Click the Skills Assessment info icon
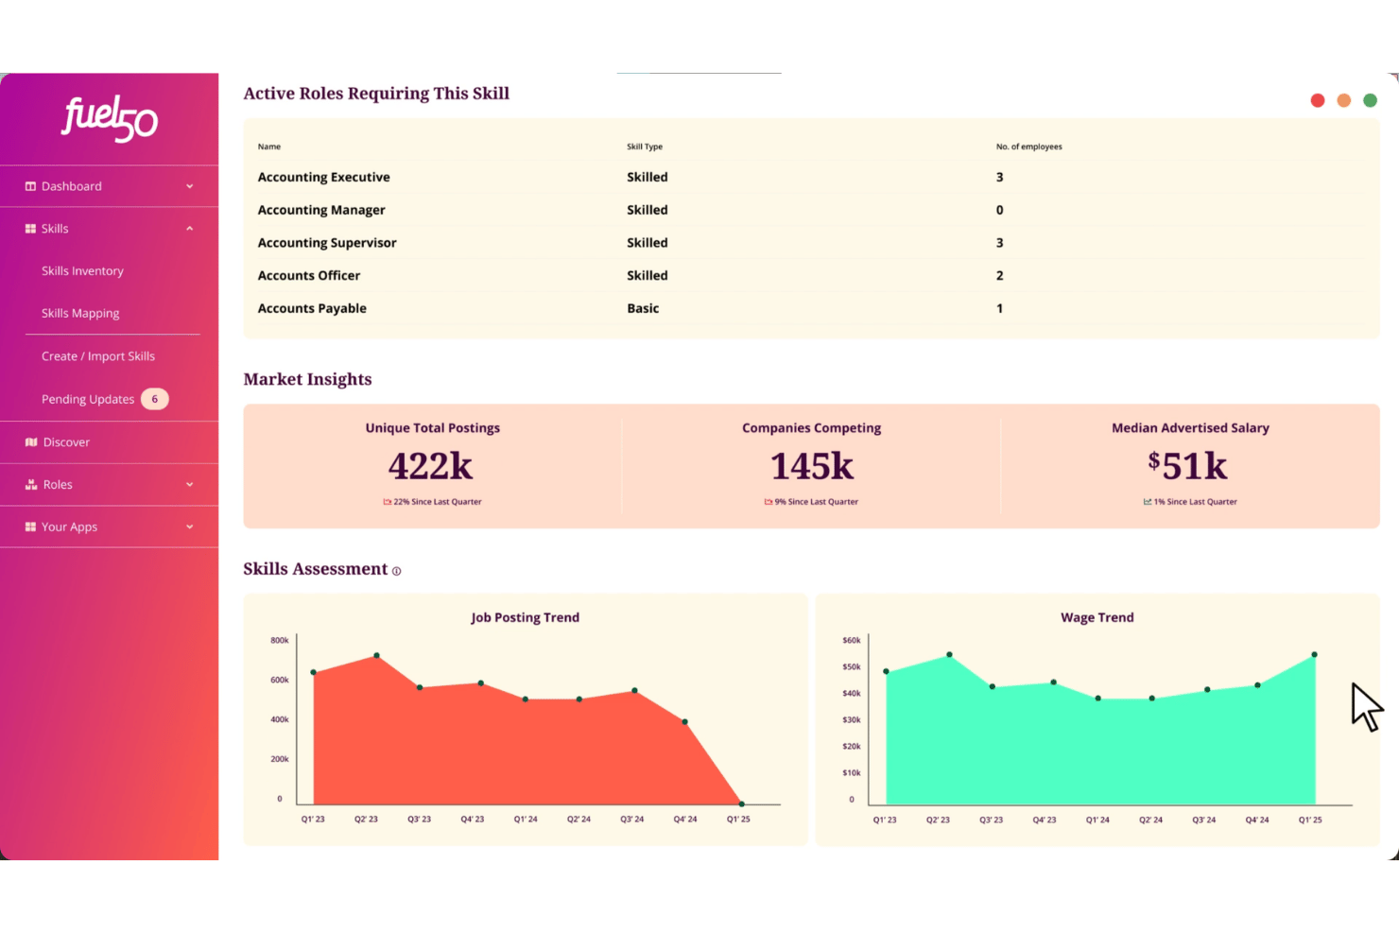 [396, 571]
